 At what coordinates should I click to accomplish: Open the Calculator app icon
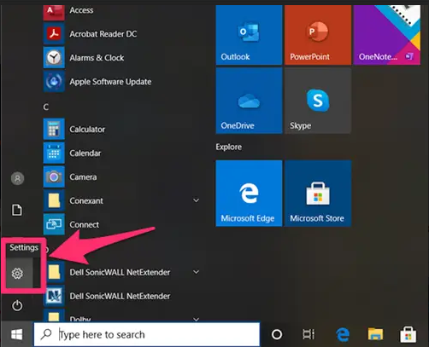(54, 130)
